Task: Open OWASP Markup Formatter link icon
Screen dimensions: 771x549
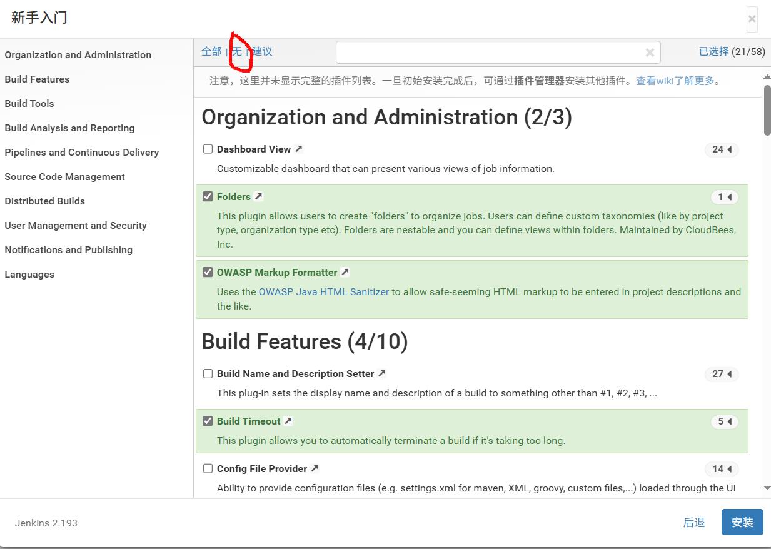Action: coord(345,272)
